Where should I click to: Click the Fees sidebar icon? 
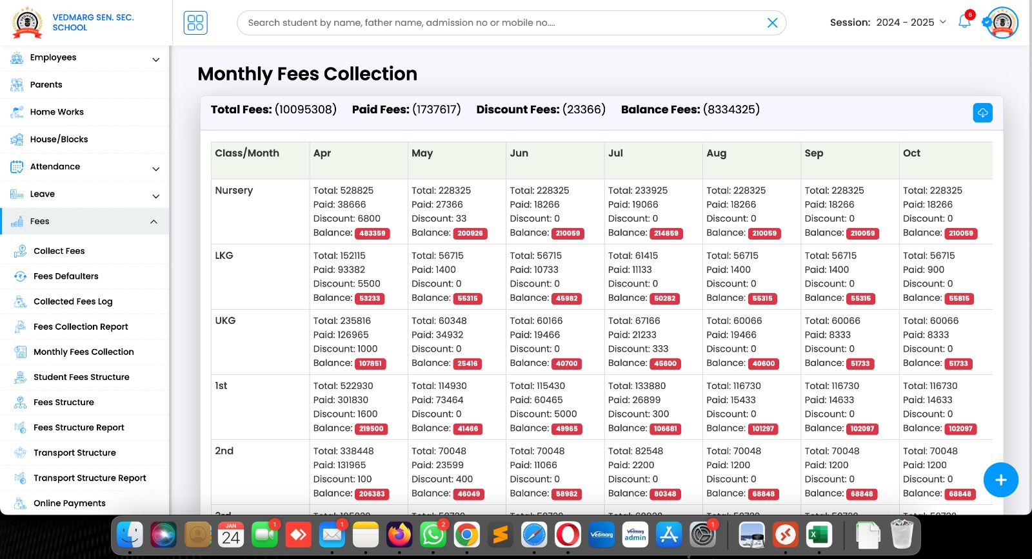17,222
